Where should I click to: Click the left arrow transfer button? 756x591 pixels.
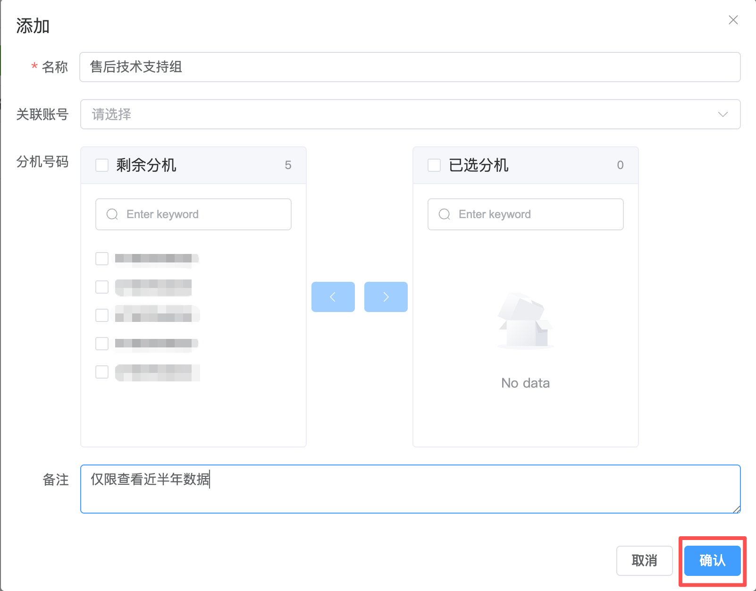(333, 297)
